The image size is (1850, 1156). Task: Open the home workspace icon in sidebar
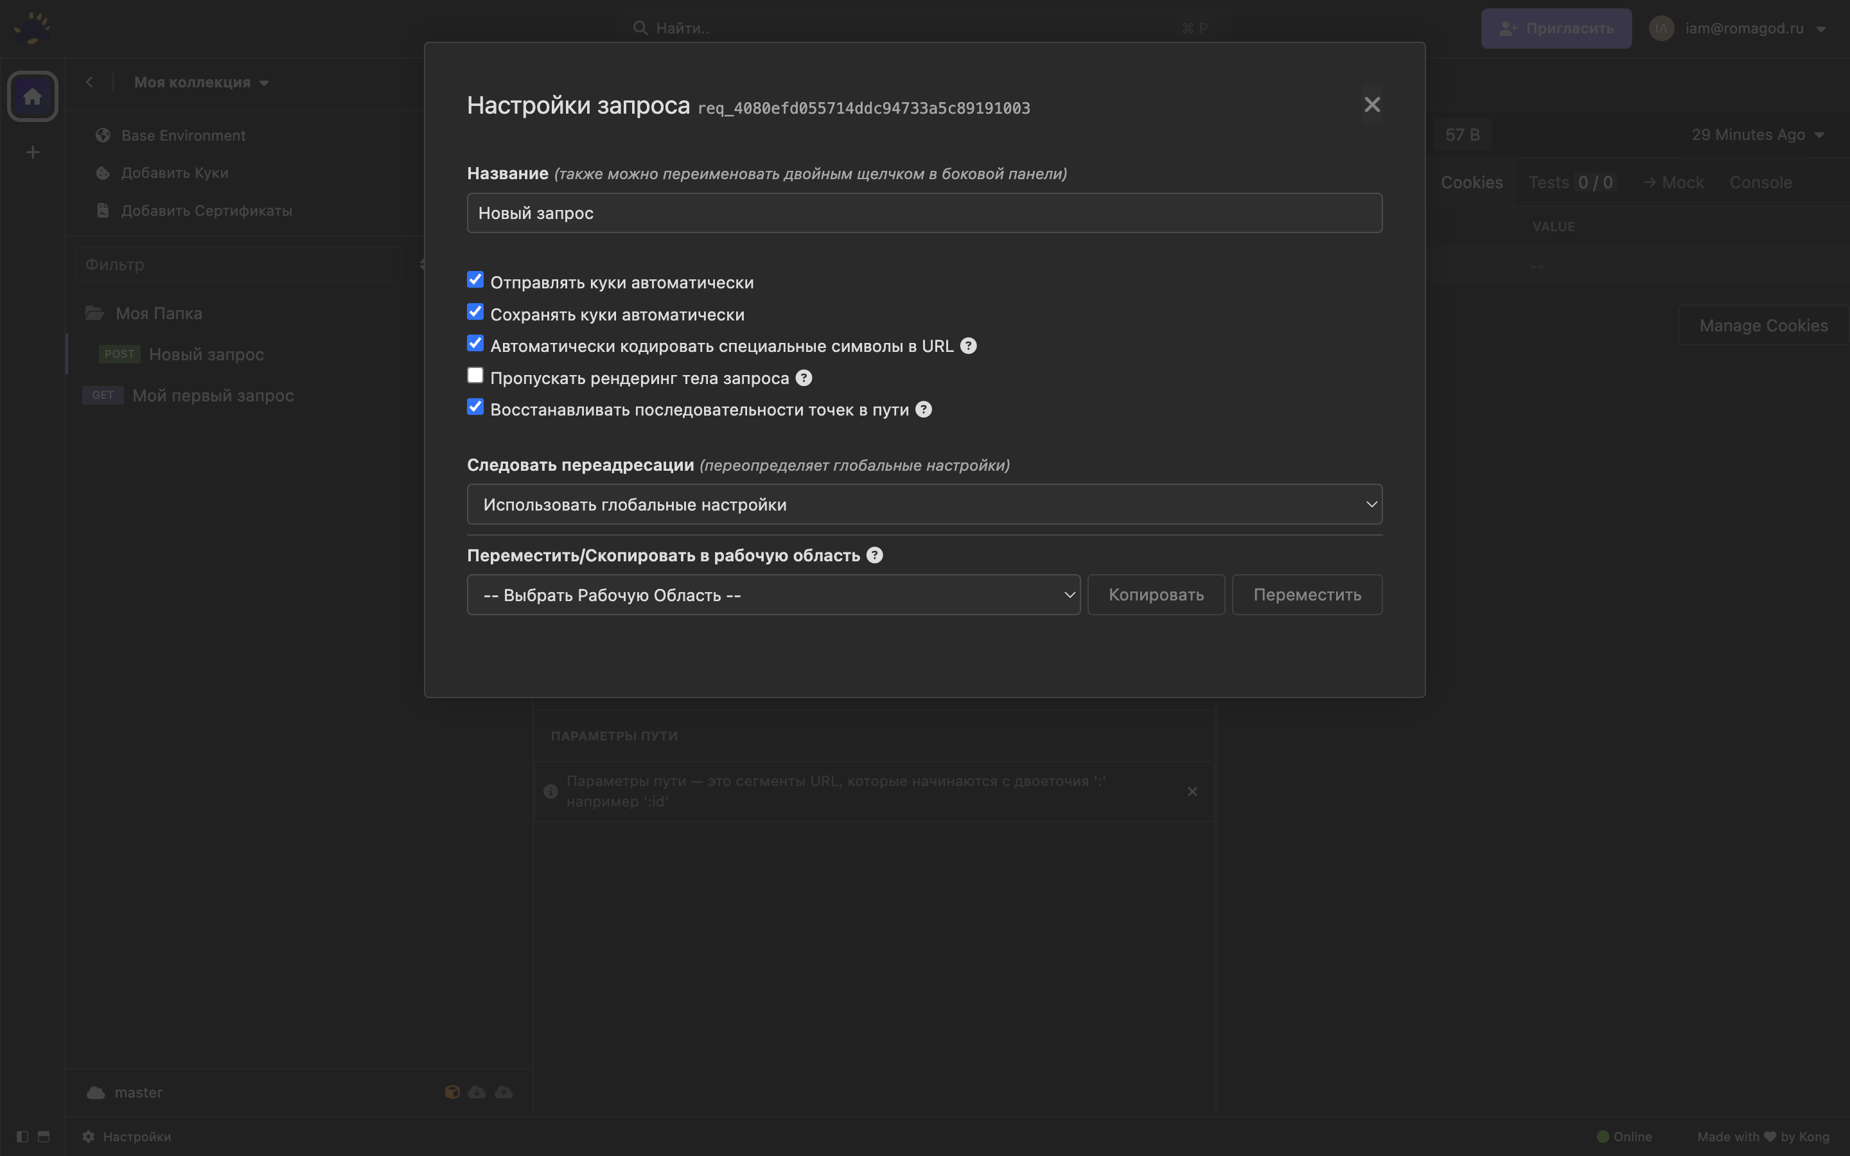[32, 96]
